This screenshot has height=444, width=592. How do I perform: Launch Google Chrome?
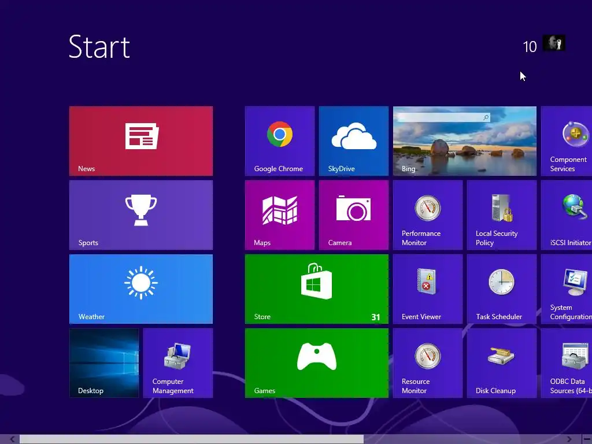point(279,141)
